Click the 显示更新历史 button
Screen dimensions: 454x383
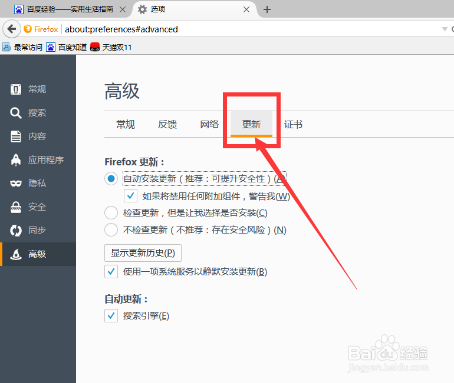point(143,253)
